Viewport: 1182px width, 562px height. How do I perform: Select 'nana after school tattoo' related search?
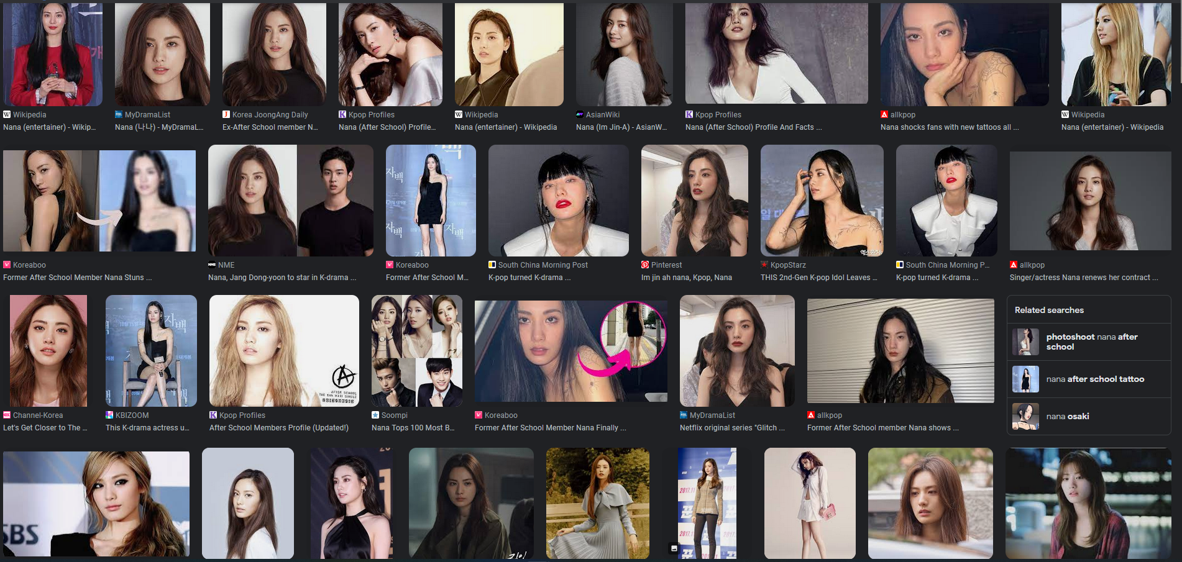[1094, 379]
